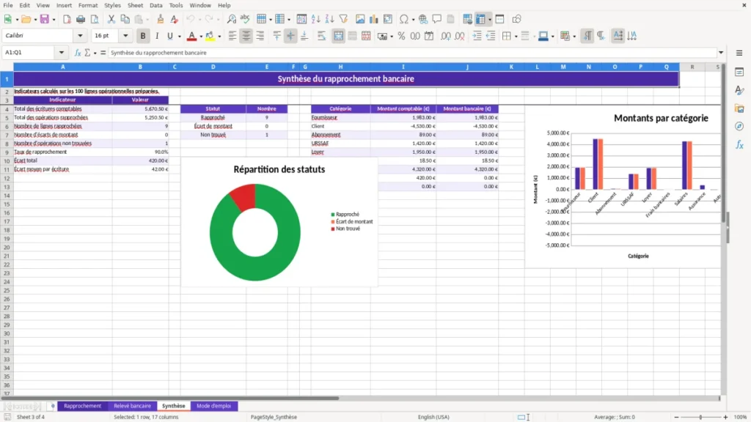
Task: Click the Format as Date icon
Action: (429, 36)
